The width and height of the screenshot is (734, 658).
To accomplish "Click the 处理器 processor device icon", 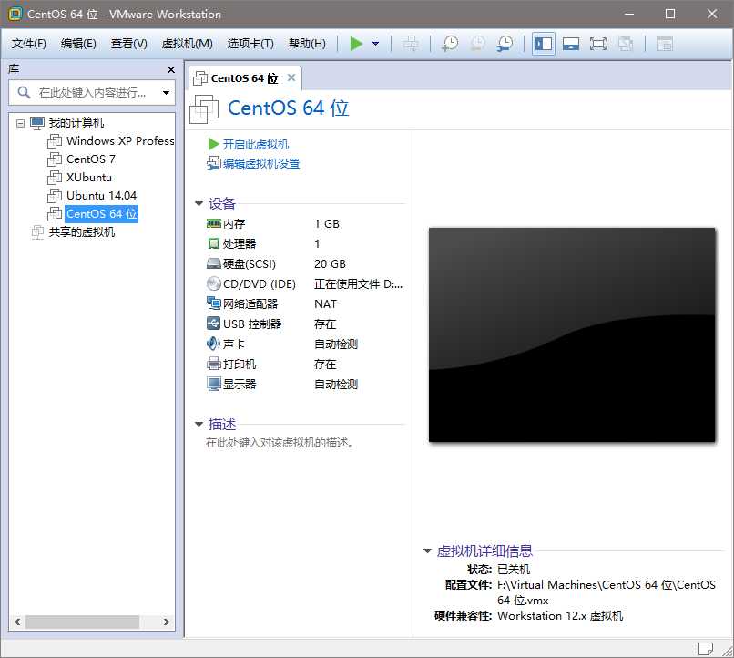I will pyautogui.click(x=213, y=243).
